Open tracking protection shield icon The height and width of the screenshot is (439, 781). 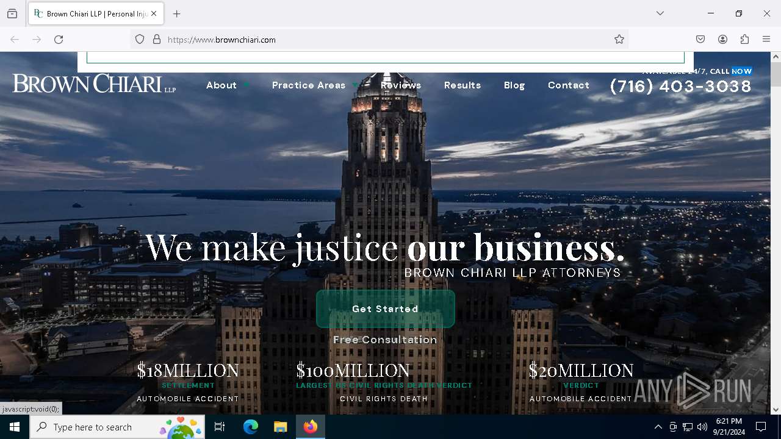[x=140, y=40]
